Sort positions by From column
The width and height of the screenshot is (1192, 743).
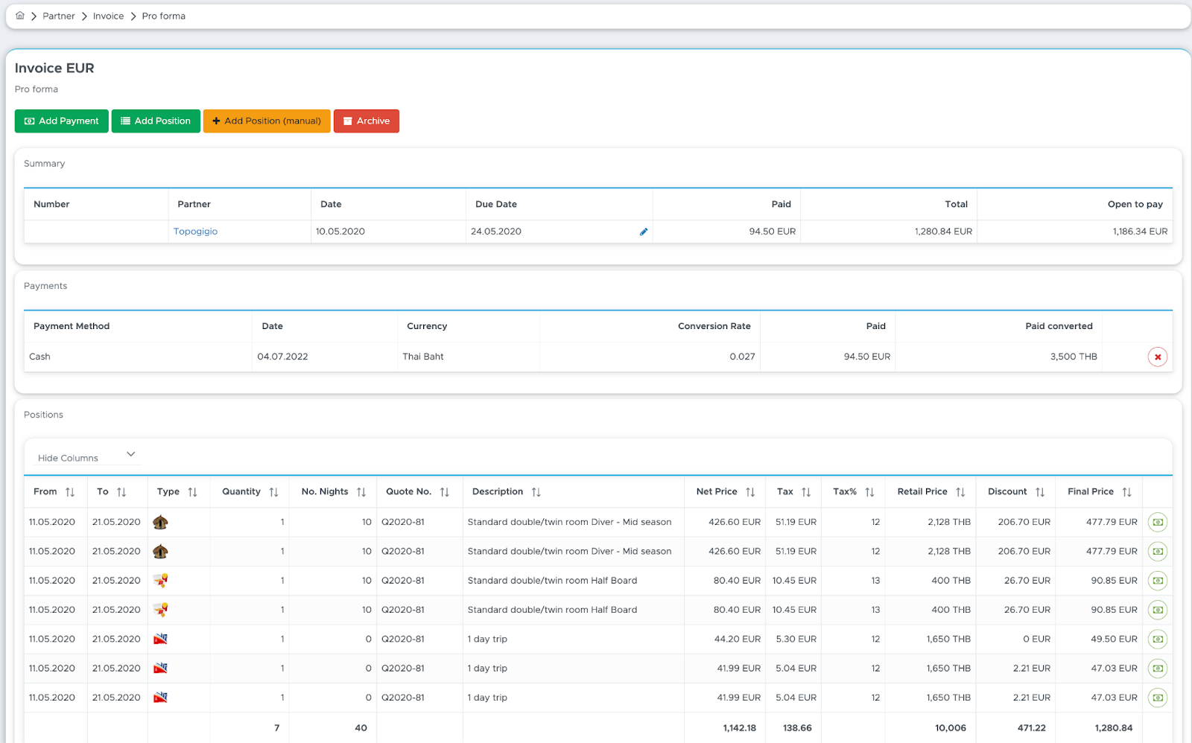[x=70, y=492]
